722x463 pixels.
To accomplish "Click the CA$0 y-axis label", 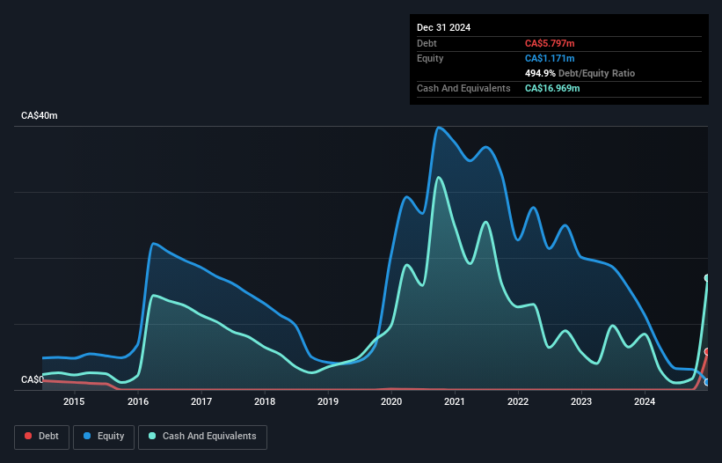I will coord(33,379).
